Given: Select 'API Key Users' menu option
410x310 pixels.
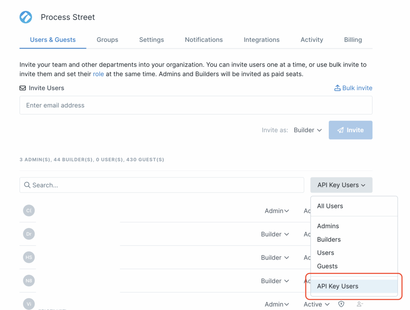Looking at the screenshot, I should [x=338, y=286].
